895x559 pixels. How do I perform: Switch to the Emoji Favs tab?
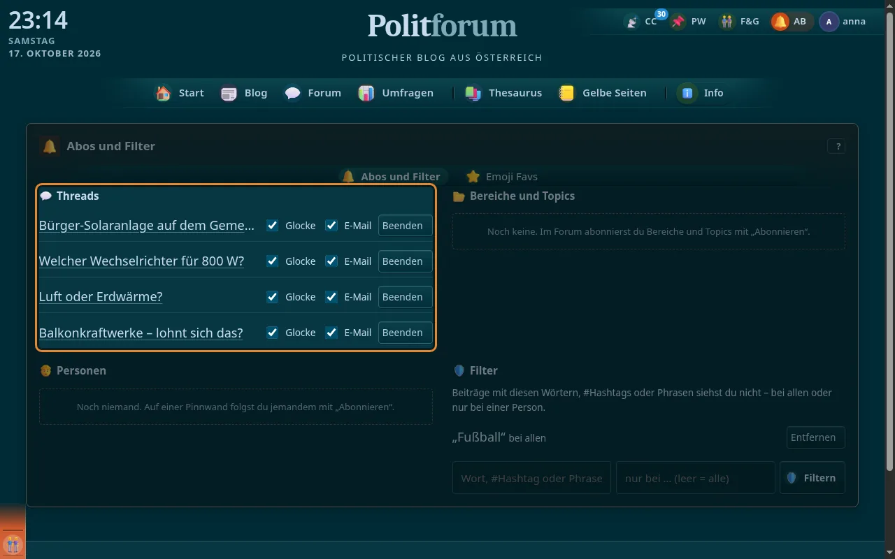click(502, 177)
